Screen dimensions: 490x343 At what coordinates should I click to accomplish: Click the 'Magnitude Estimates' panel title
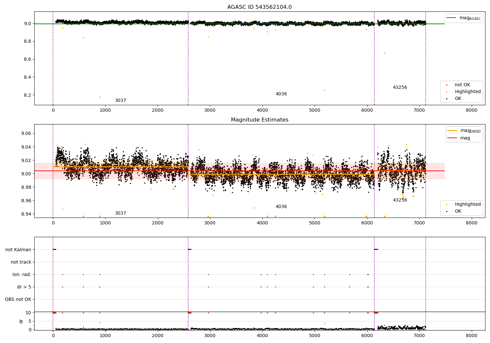coord(259,120)
